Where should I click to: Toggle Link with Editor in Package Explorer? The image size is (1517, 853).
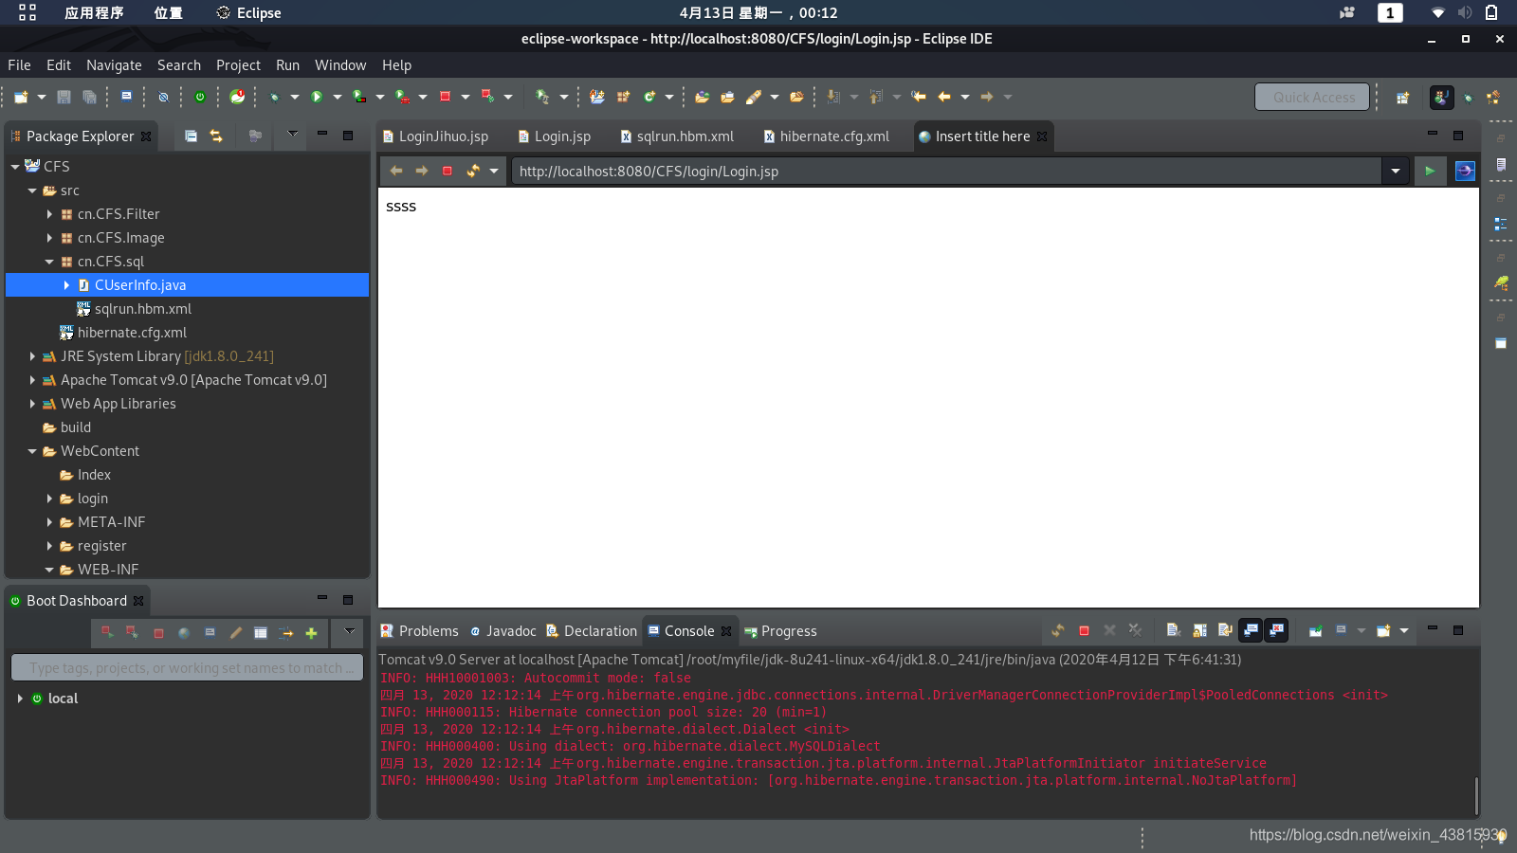[x=216, y=136]
